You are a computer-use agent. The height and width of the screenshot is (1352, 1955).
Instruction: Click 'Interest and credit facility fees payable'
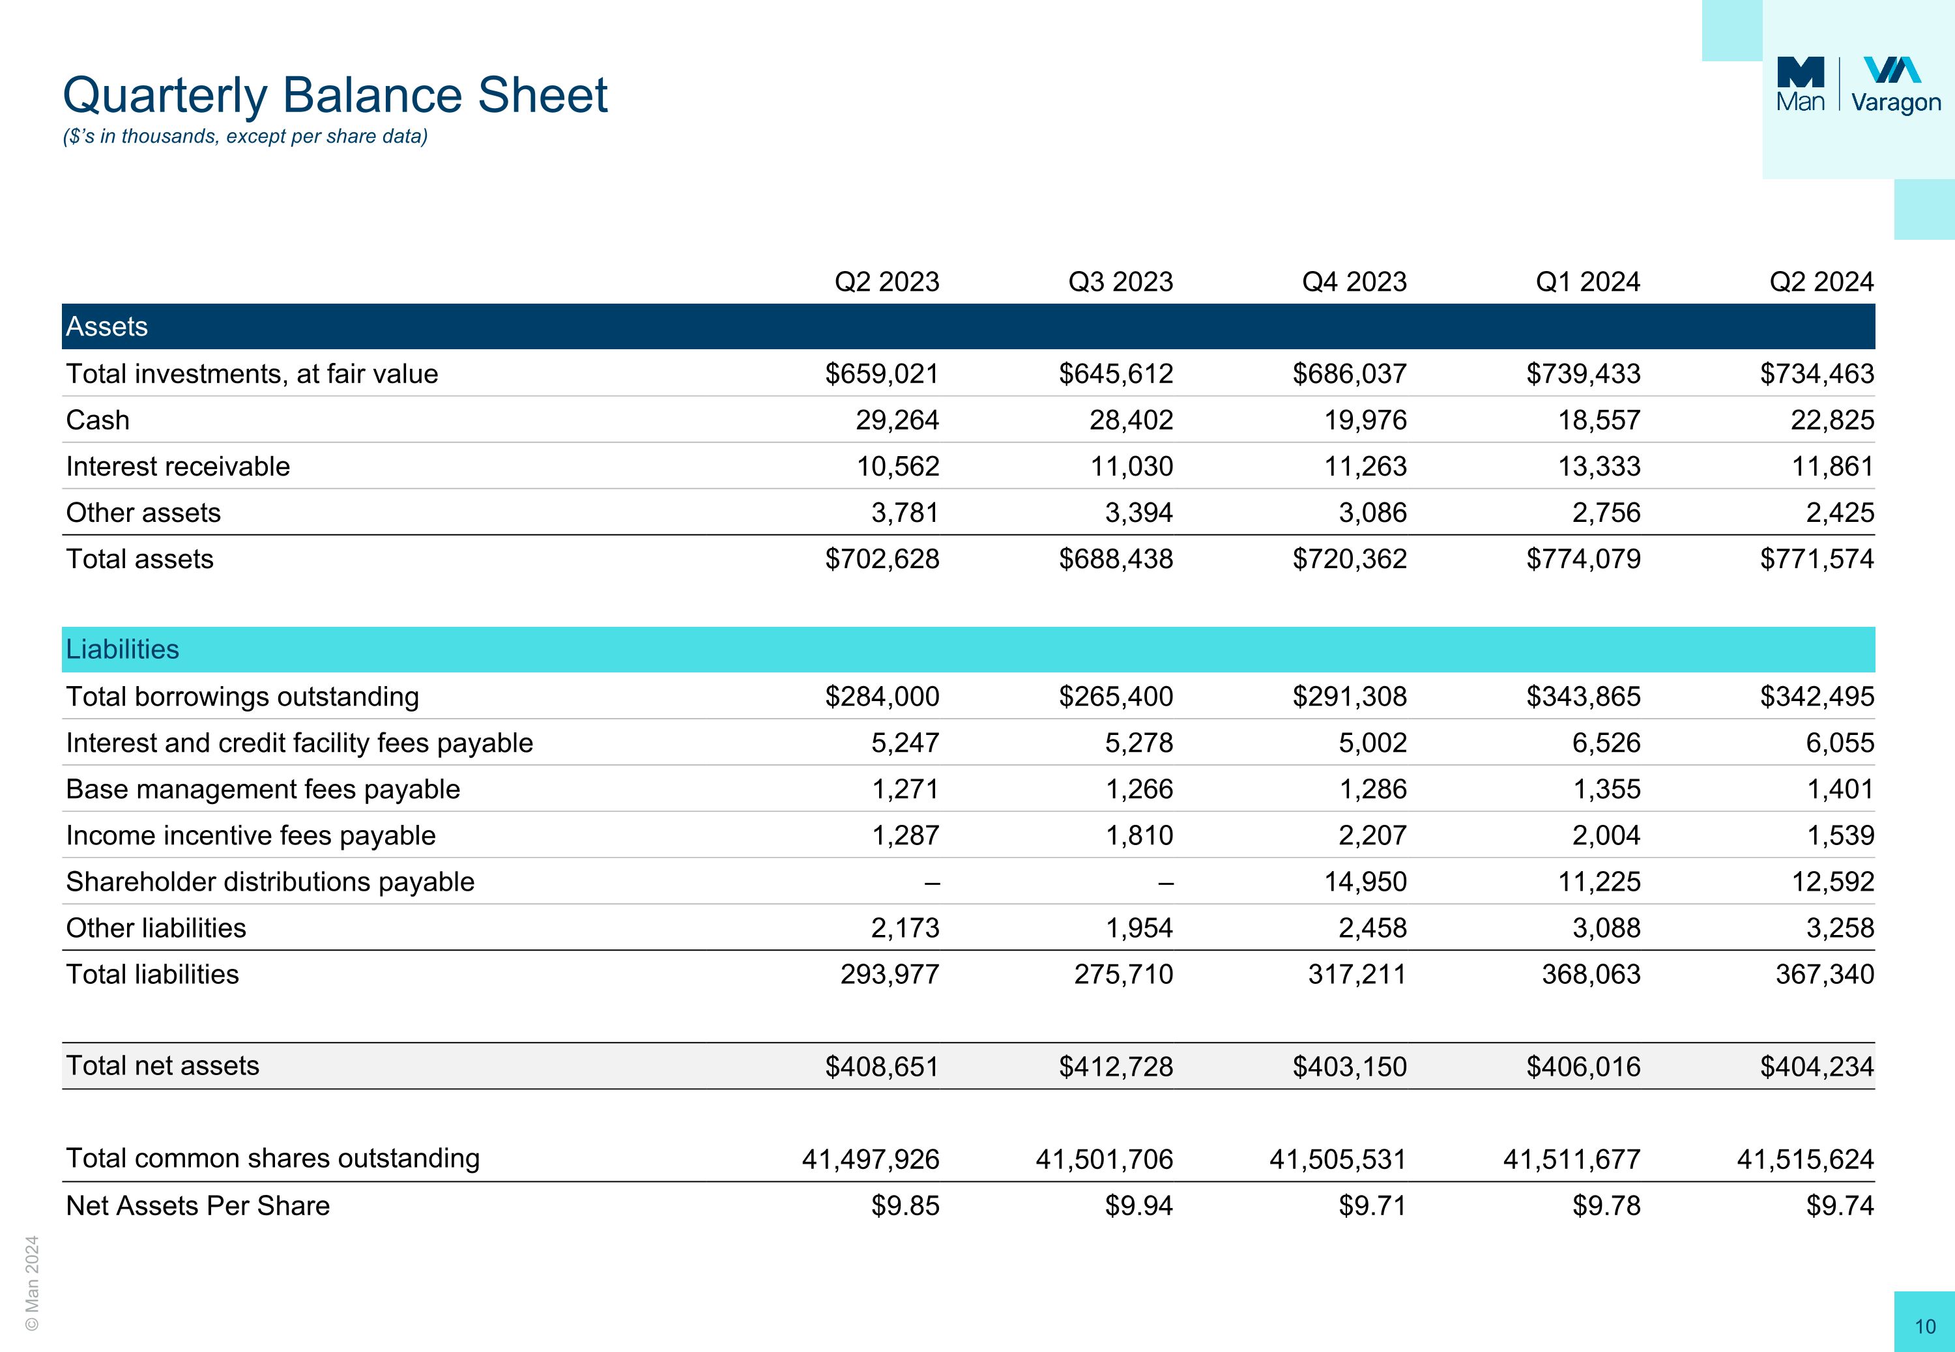tap(300, 743)
